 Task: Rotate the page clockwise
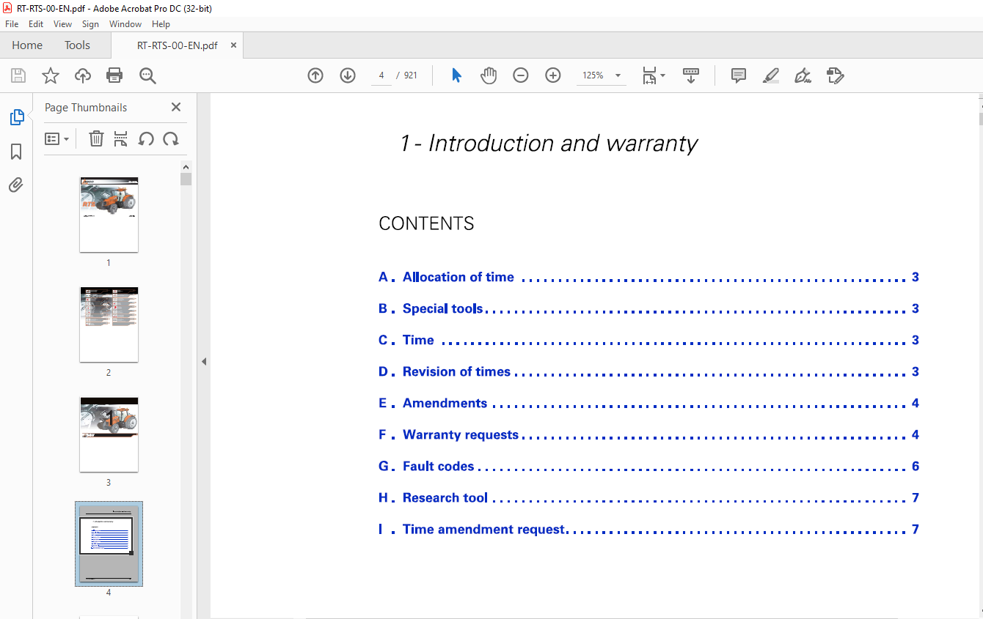pyautogui.click(x=171, y=138)
